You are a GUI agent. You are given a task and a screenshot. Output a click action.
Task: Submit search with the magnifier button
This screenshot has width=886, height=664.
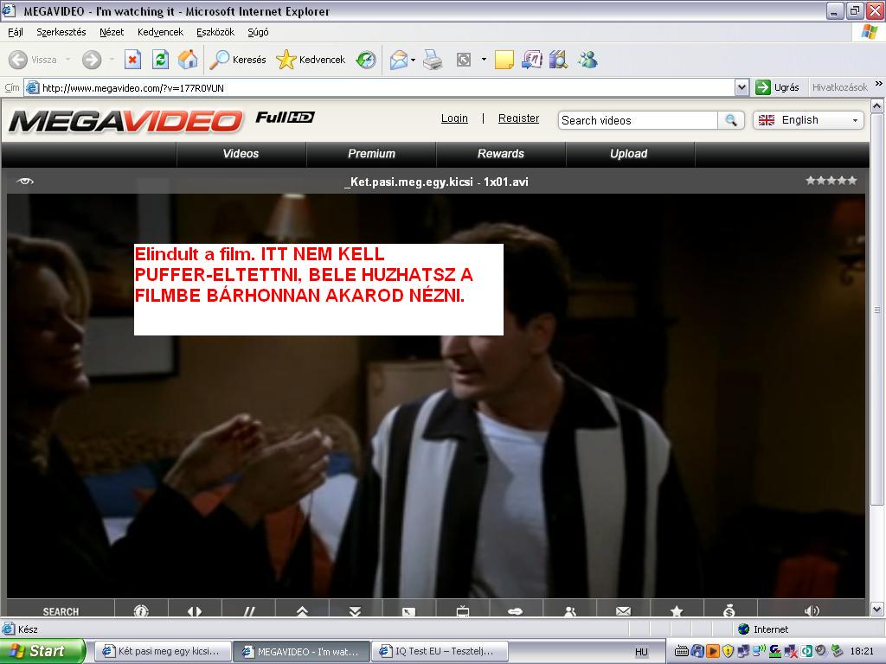[x=731, y=120]
